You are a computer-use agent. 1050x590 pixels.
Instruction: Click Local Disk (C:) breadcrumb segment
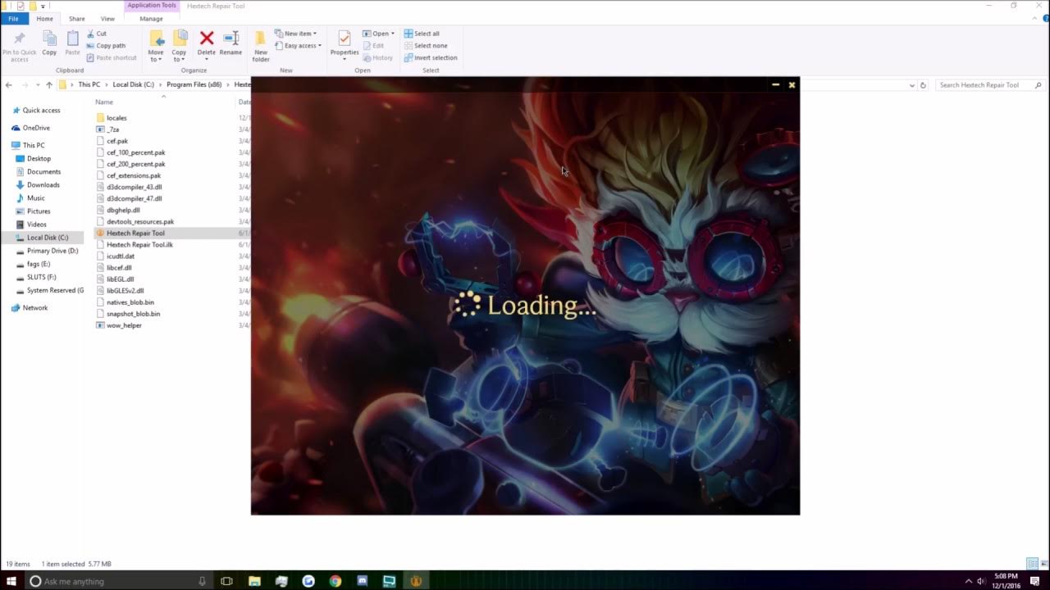pyautogui.click(x=134, y=85)
